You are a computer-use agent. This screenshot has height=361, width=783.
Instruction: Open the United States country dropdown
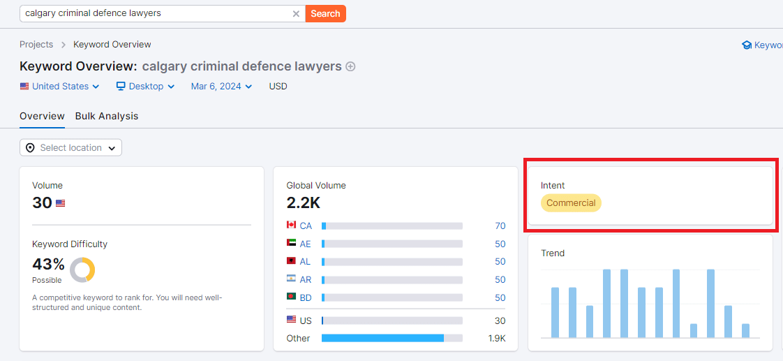point(60,87)
